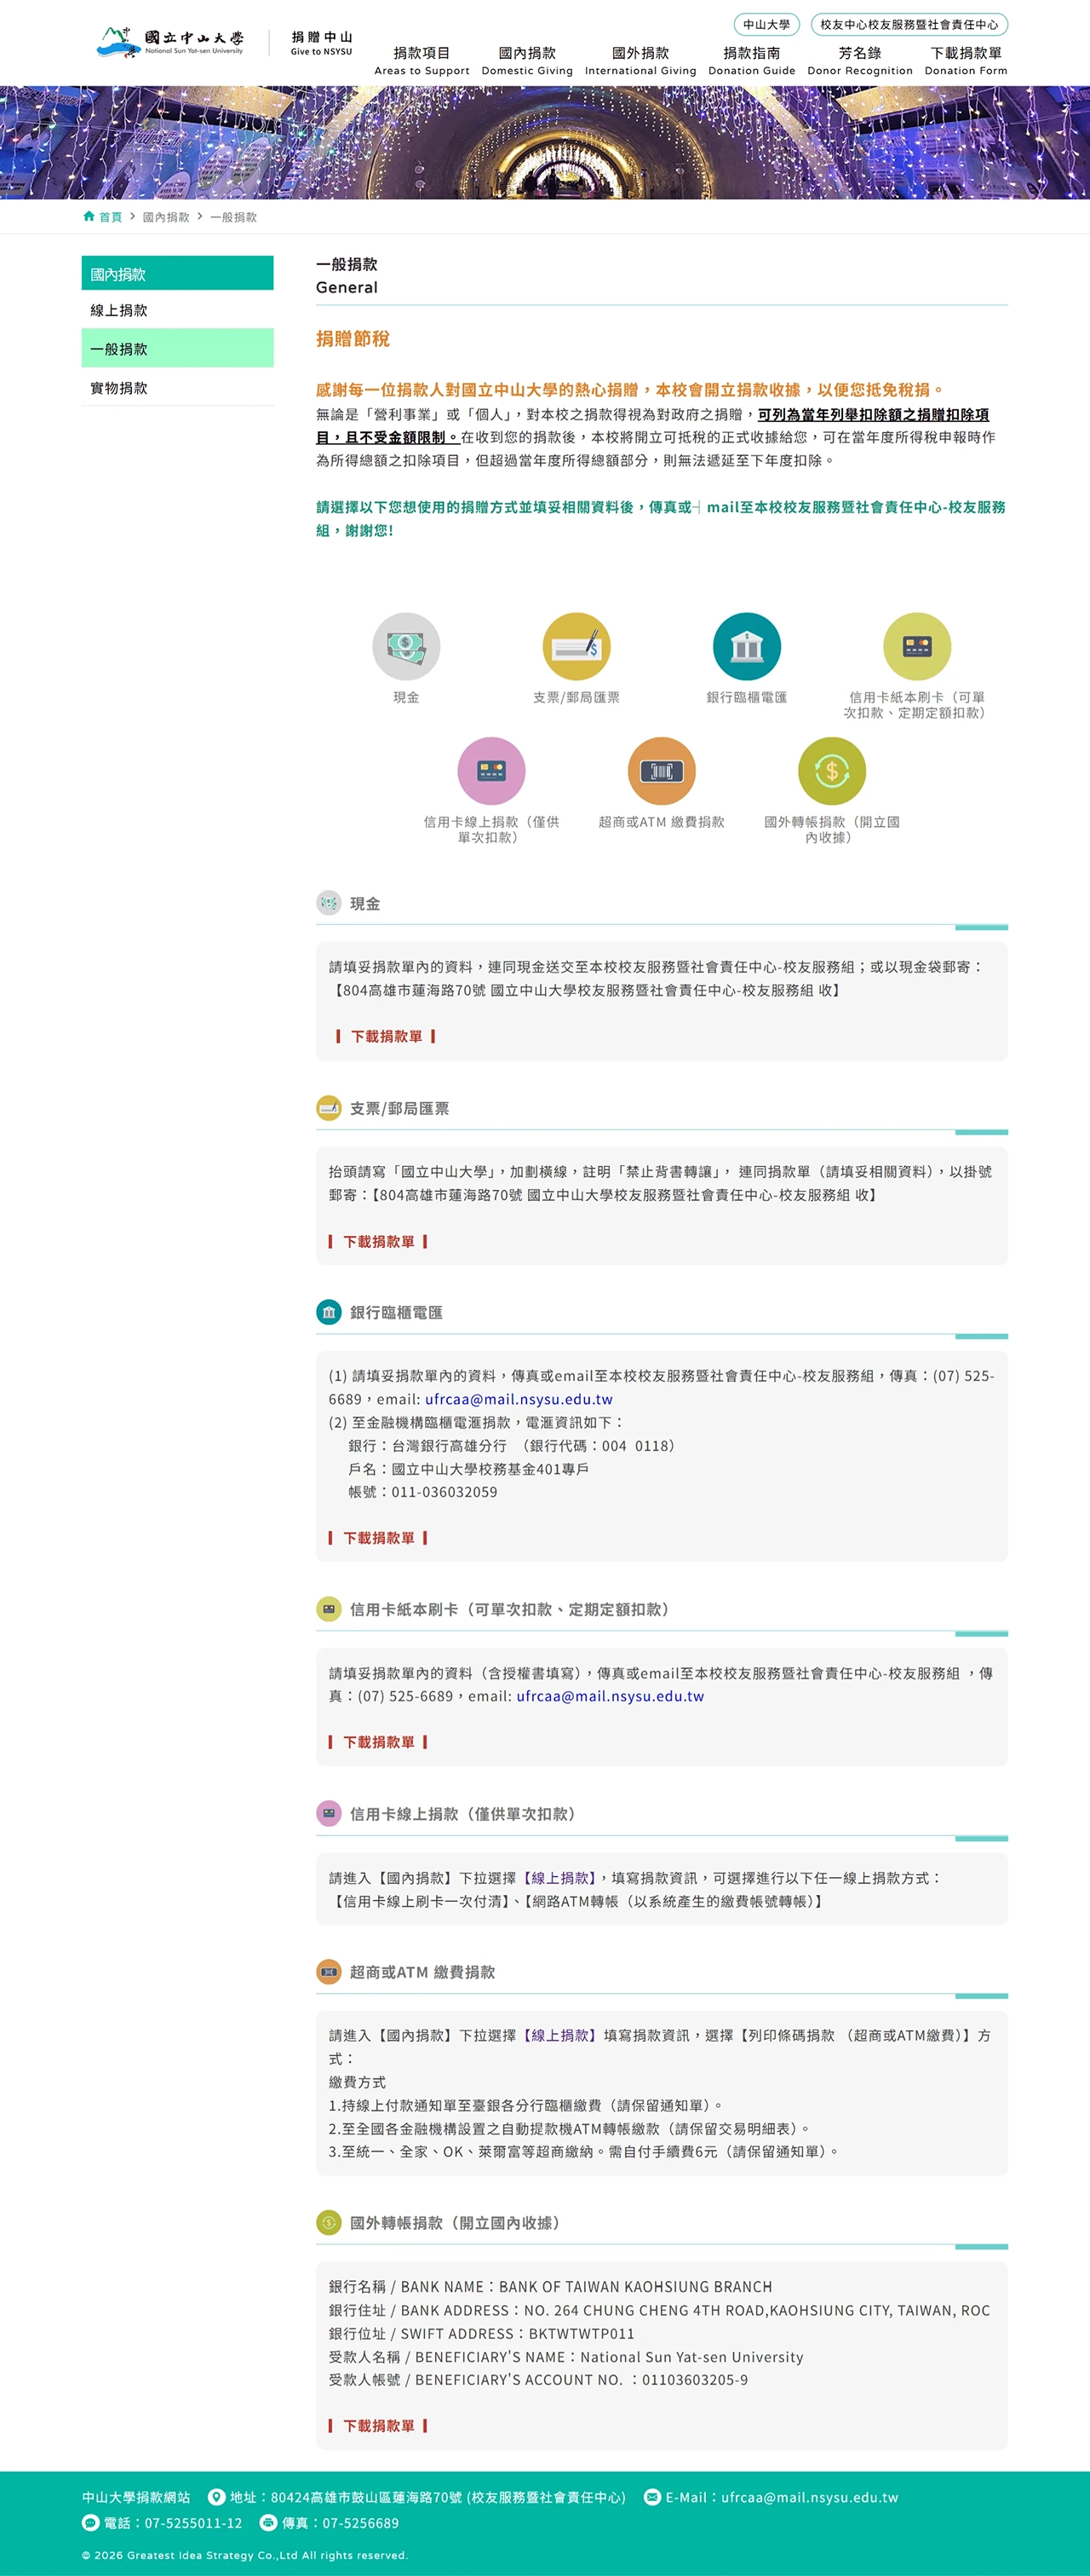Viewport: 1090px width, 2576px height.
Task: Open 捐款項目 Areas to Support menu
Action: tap(422, 60)
